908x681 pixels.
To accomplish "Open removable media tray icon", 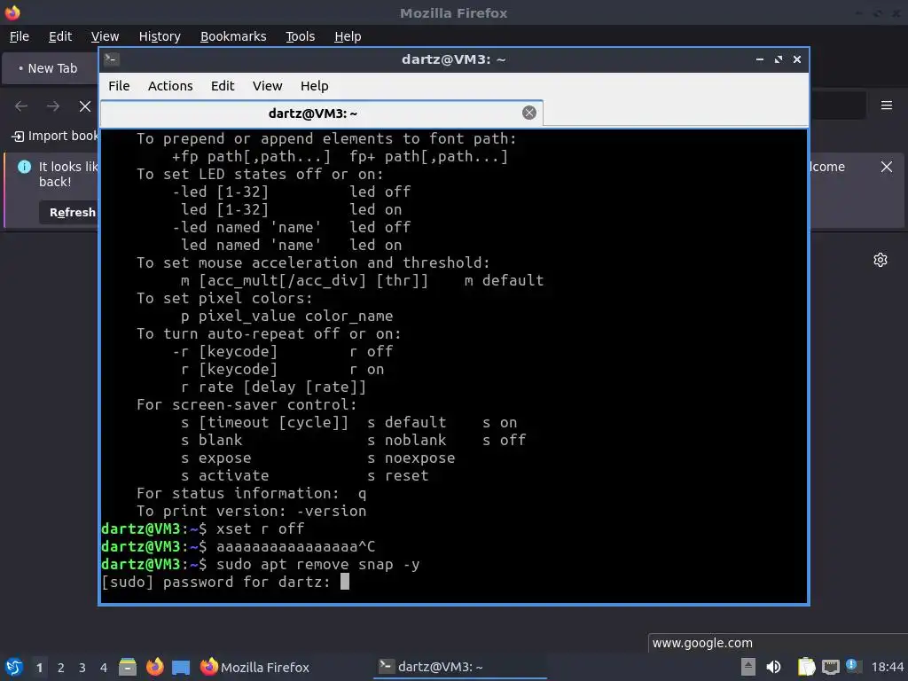I will [748, 667].
